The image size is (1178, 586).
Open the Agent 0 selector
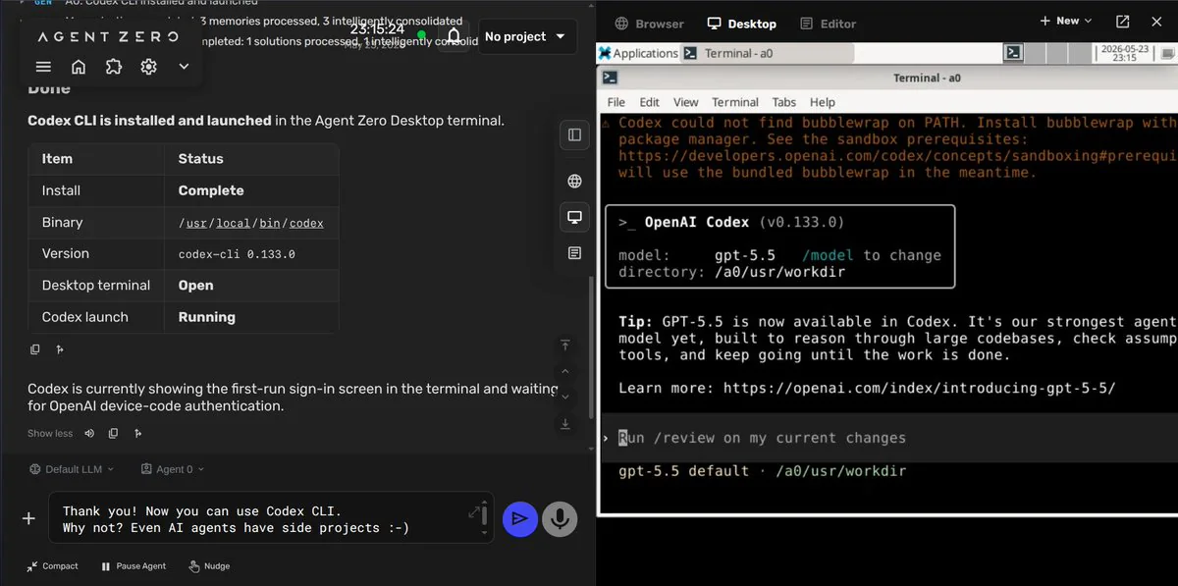coord(173,469)
